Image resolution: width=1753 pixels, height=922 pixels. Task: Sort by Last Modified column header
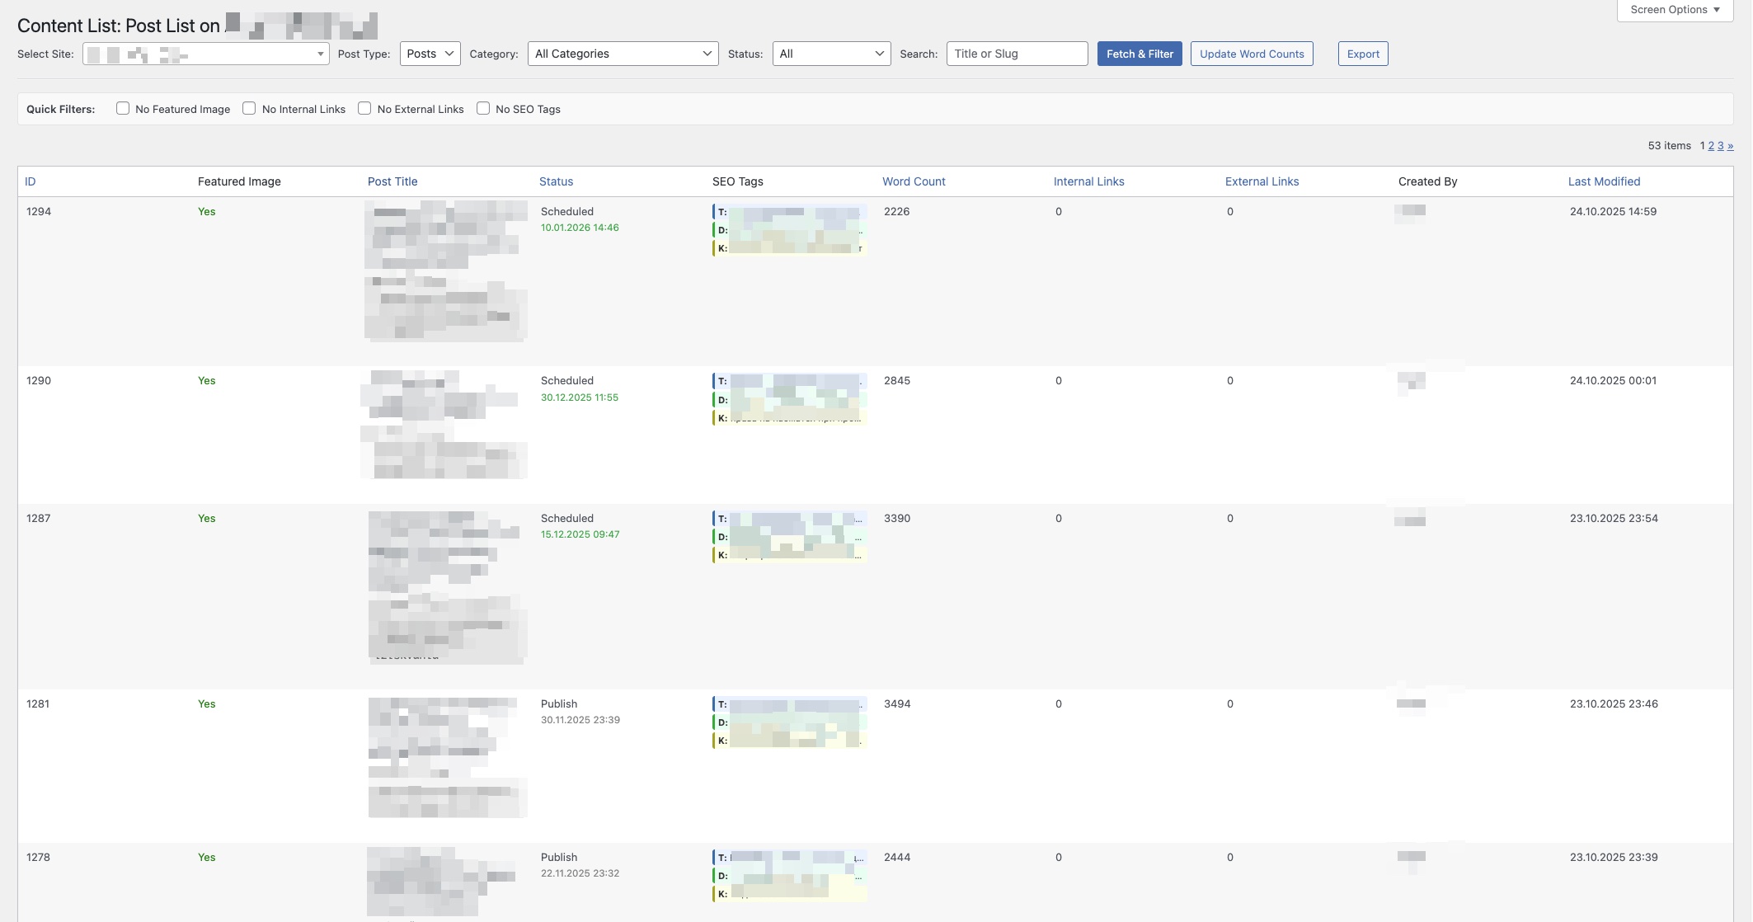click(x=1604, y=181)
